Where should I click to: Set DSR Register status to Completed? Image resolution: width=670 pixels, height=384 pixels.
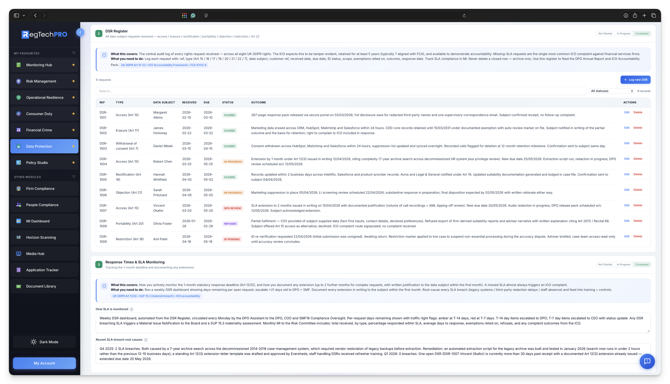(642, 33)
